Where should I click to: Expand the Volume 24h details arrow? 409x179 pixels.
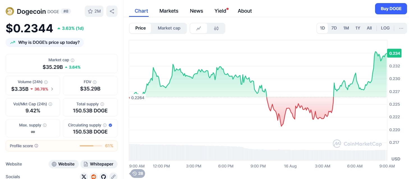[52, 89]
